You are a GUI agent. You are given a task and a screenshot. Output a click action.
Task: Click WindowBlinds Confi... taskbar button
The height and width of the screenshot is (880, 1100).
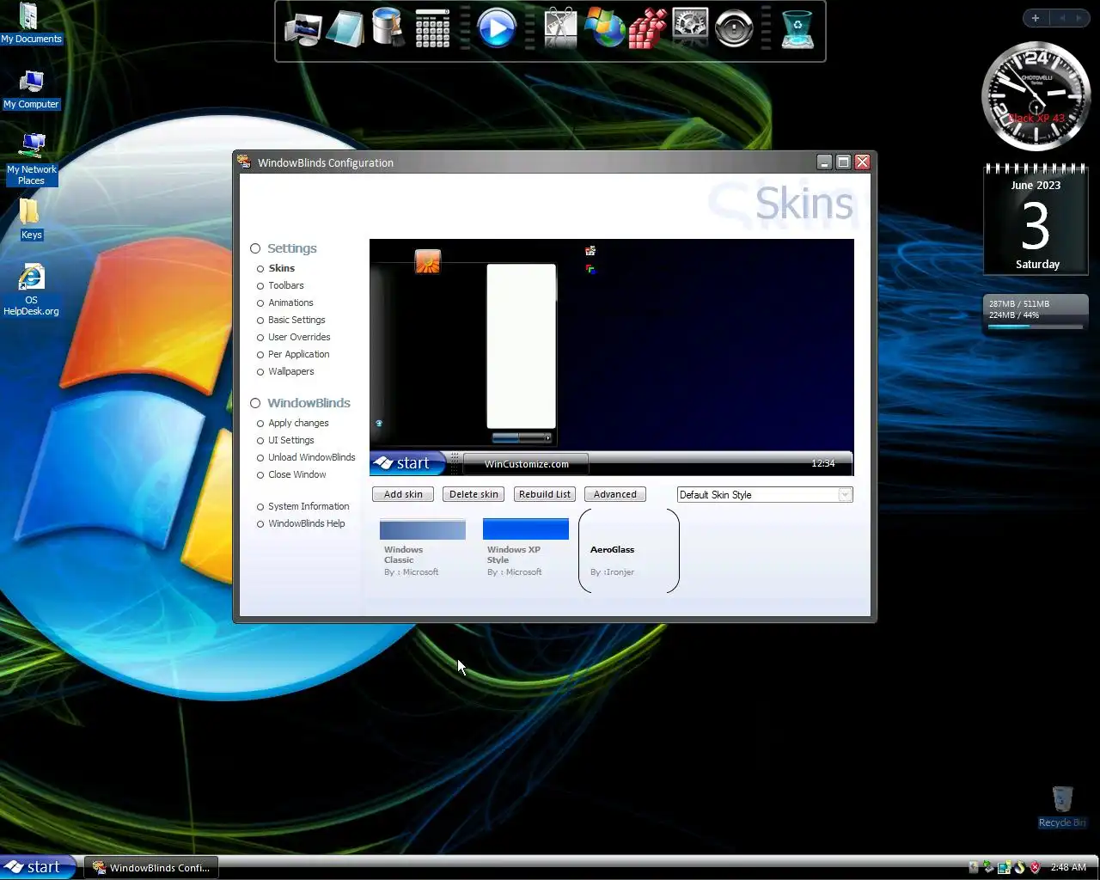pos(151,867)
